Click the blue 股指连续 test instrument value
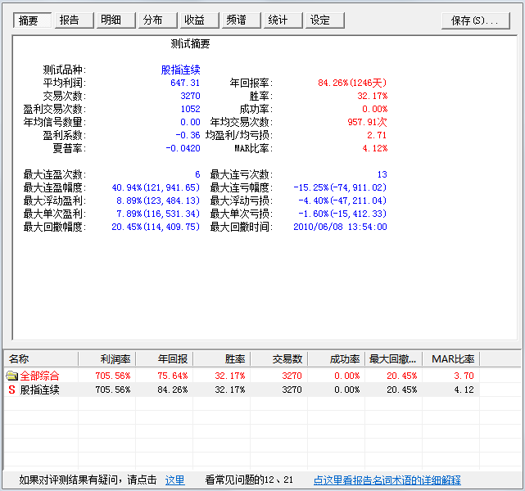 [x=180, y=70]
